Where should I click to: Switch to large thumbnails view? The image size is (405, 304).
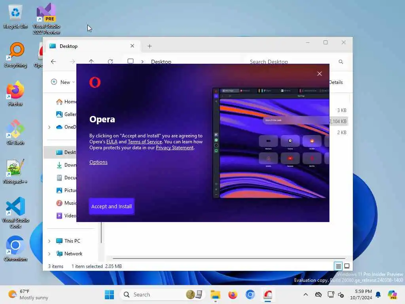pos(347,266)
